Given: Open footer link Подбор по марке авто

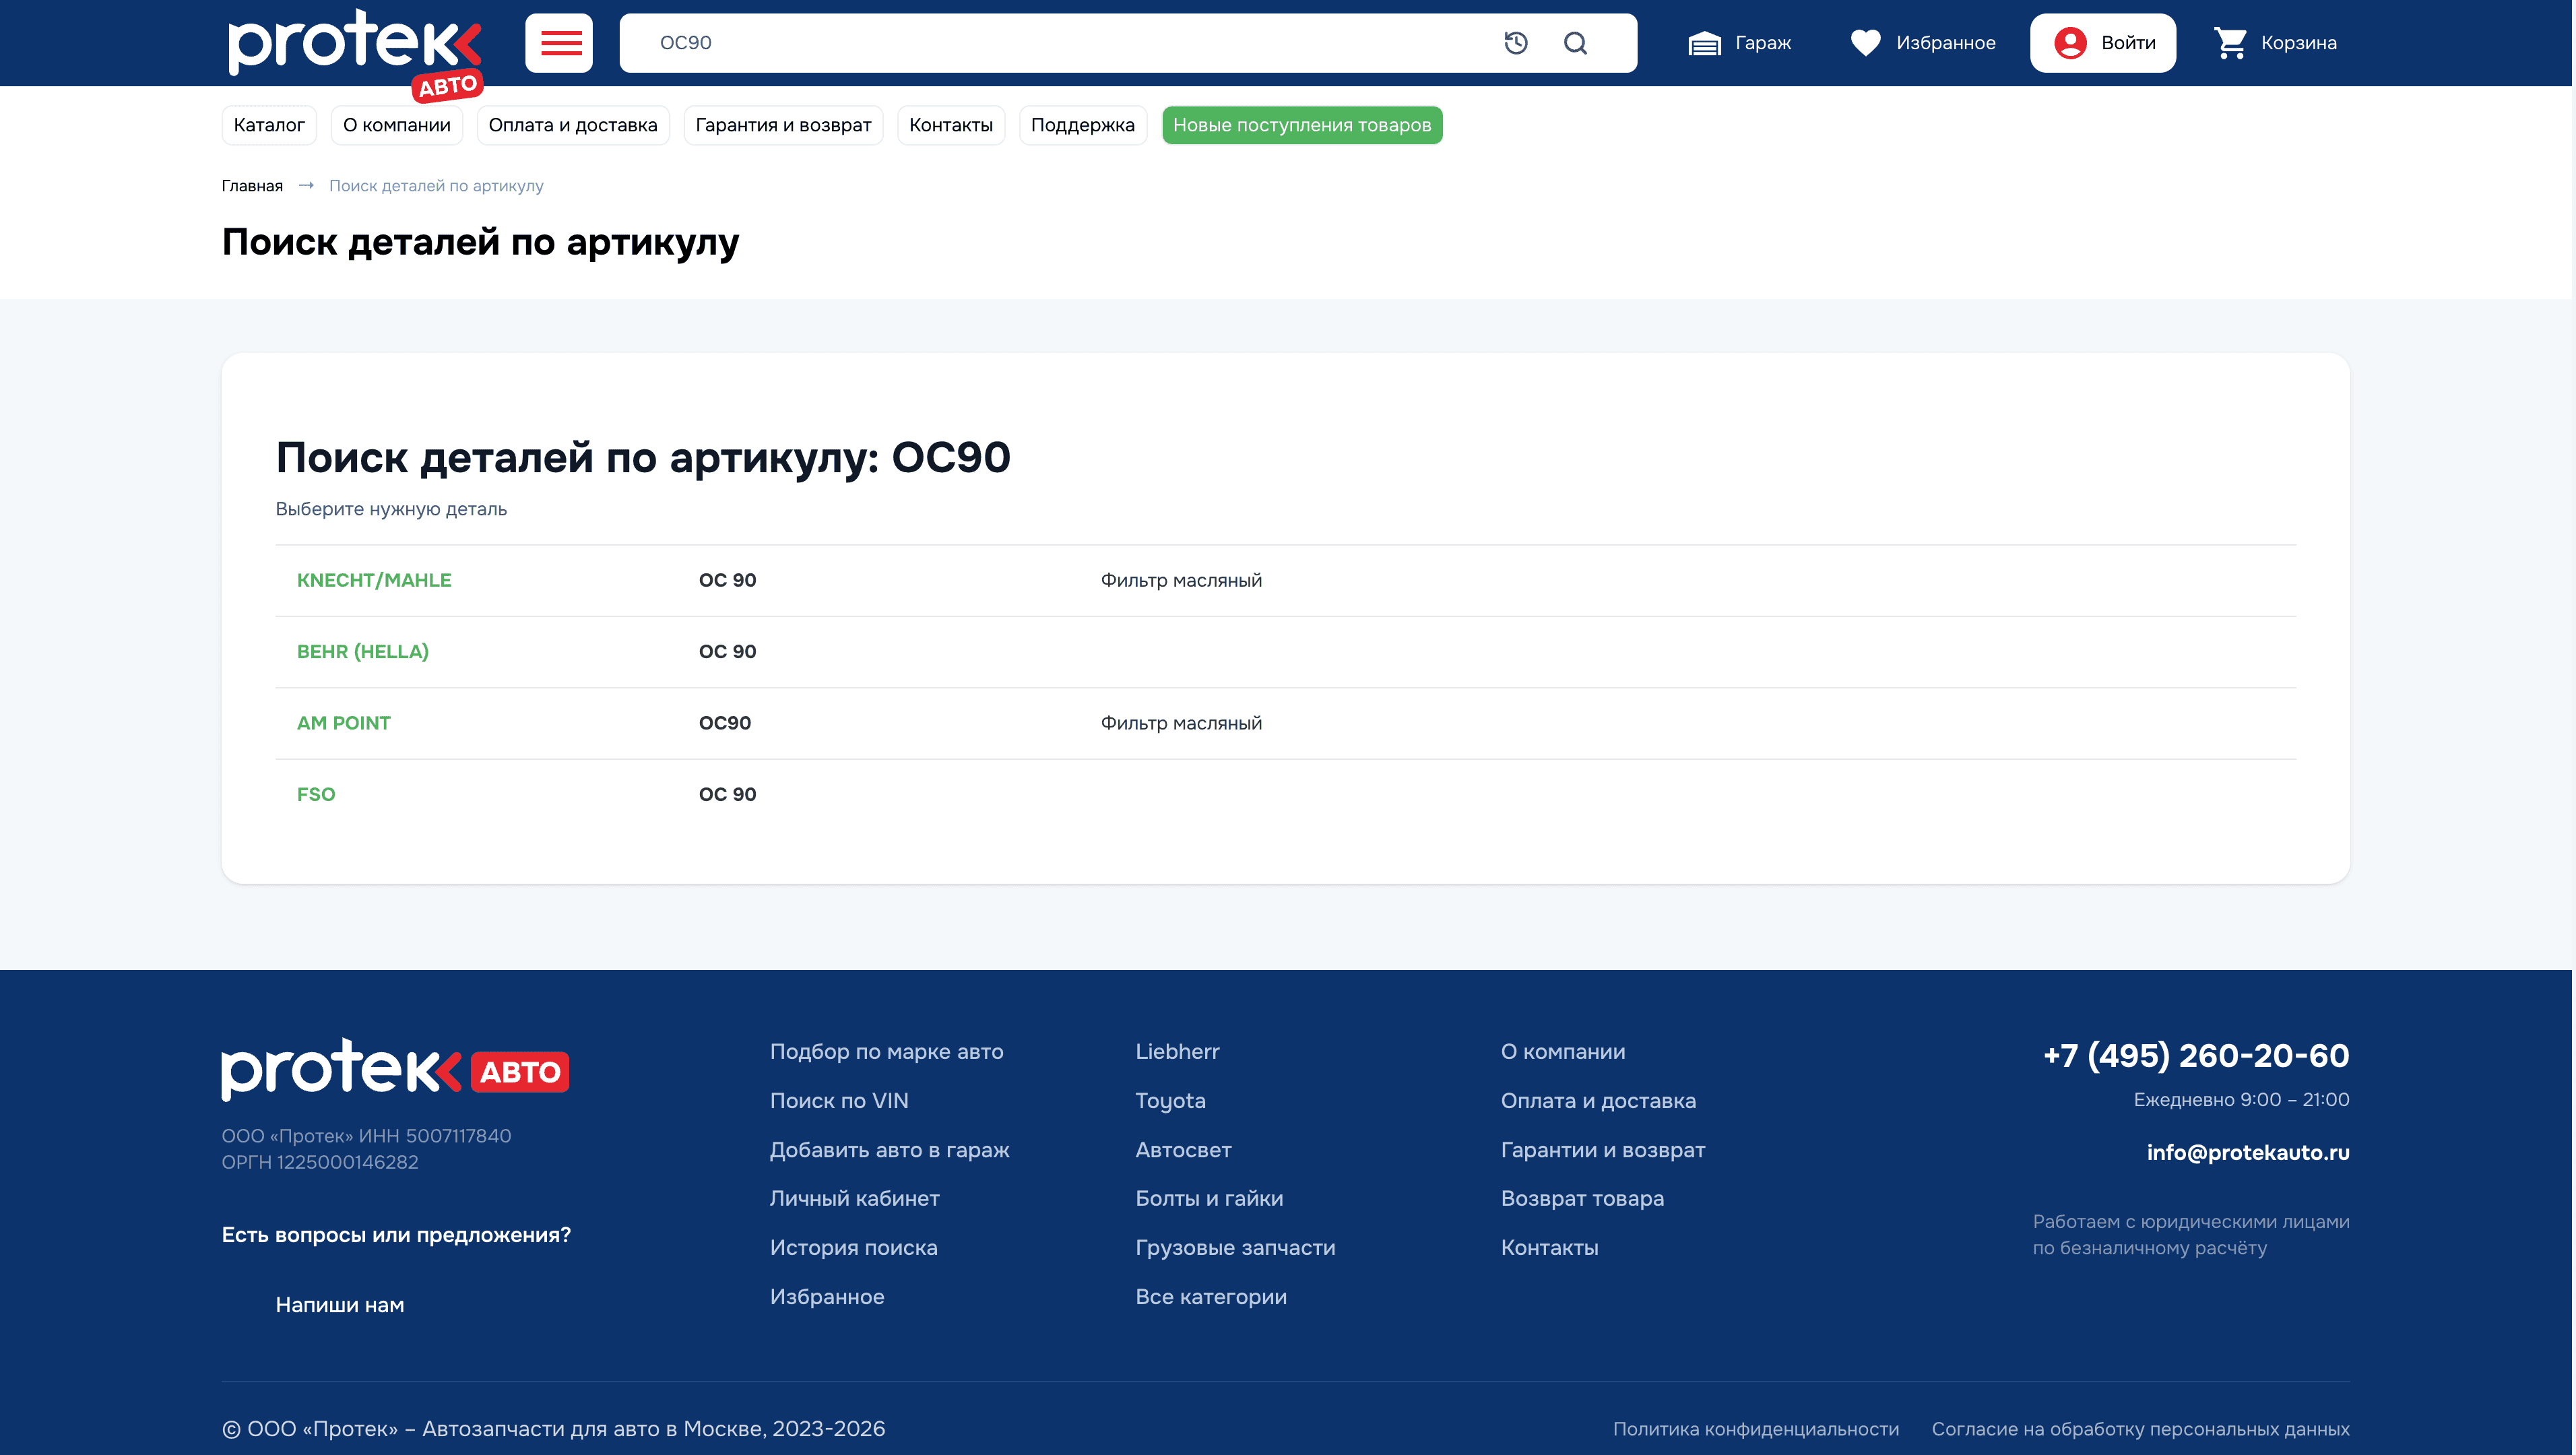Looking at the screenshot, I should pos(886,1051).
